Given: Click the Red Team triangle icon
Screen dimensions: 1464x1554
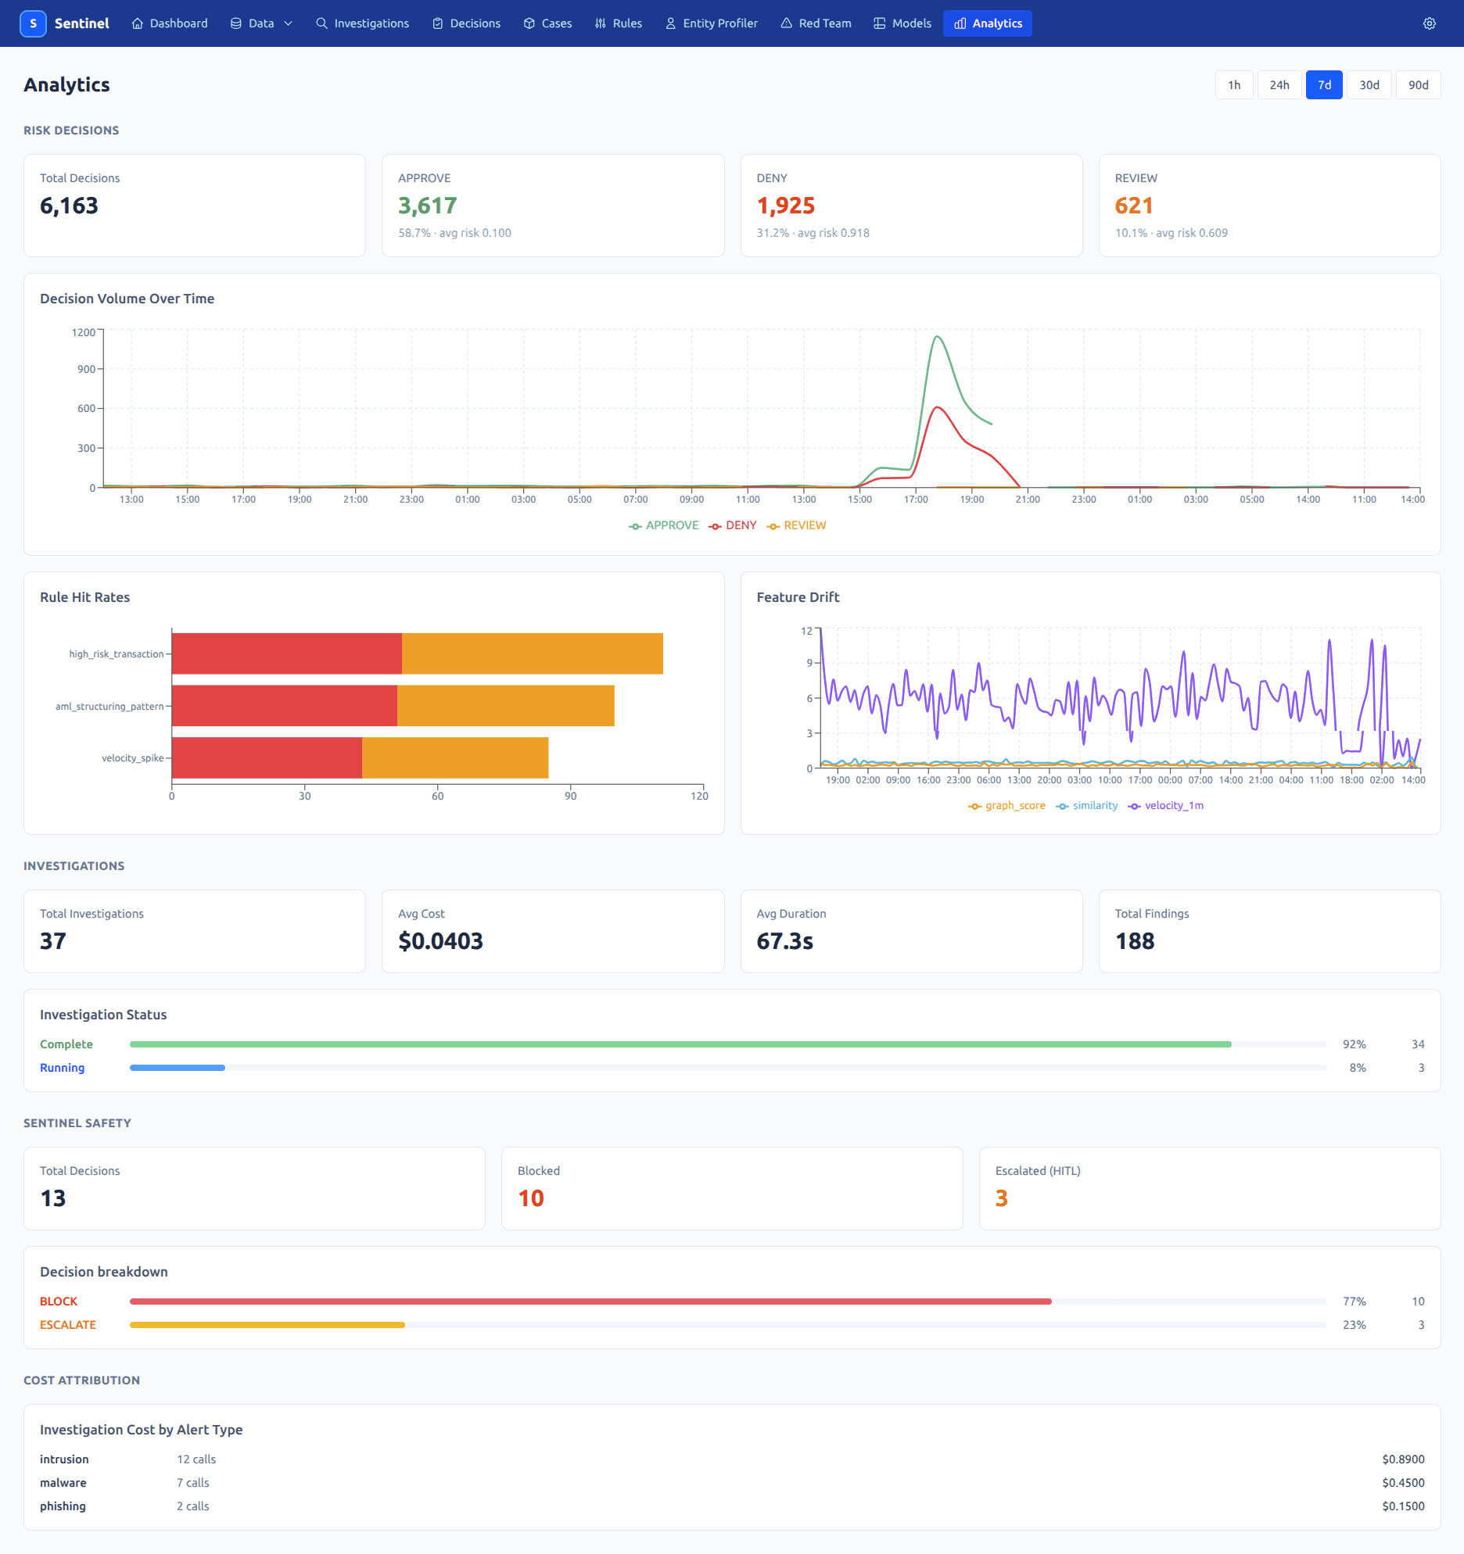Looking at the screenshot, I should coord(787,23).
